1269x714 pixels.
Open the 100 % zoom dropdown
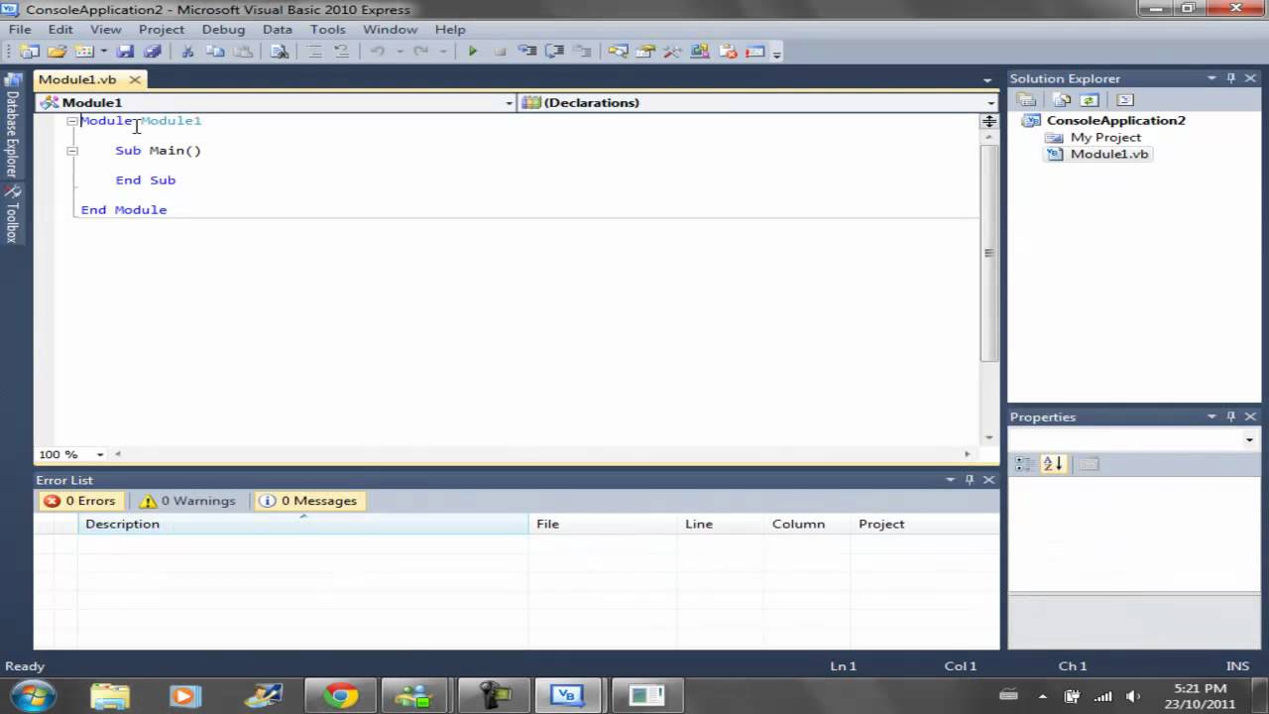(x=100, y=454)
